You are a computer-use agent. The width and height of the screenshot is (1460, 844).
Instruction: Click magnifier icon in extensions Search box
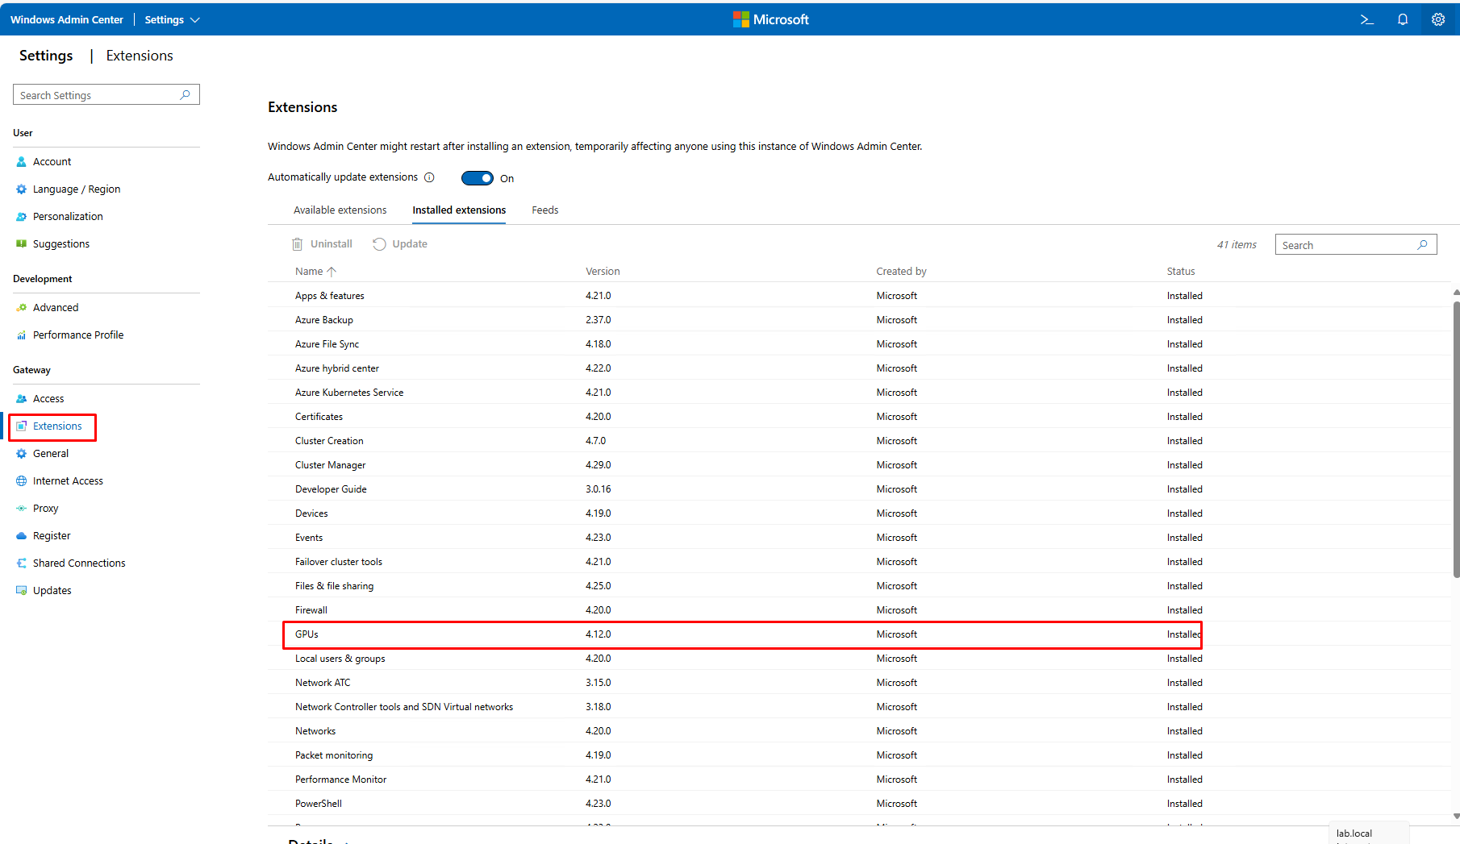coord(1423,245)
